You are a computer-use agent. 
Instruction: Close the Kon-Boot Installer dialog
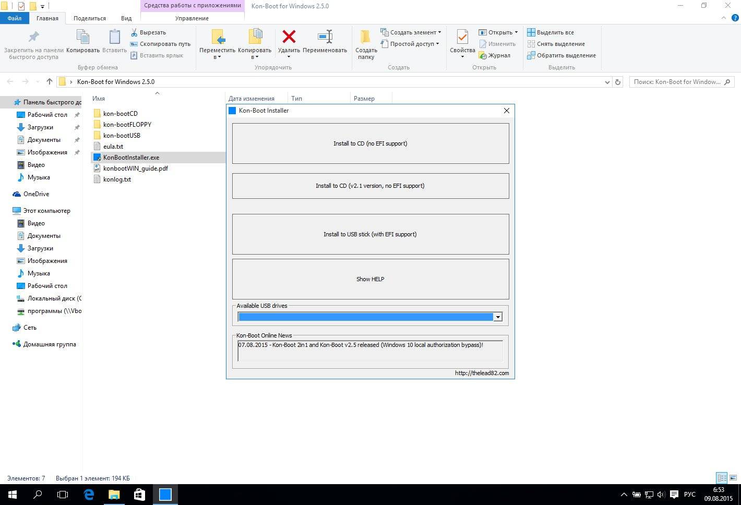pos(506,111)
